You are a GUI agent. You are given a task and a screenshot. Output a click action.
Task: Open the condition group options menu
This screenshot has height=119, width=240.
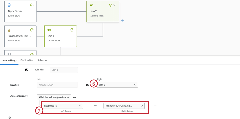point(75,97)
